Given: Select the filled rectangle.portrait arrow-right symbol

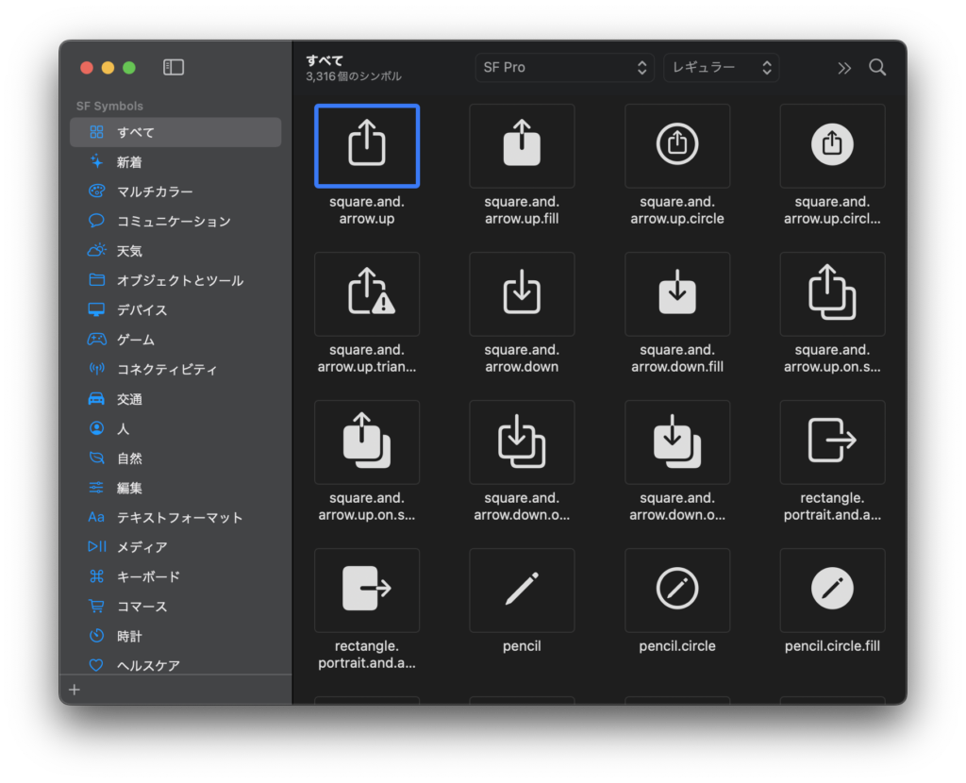Looking at the screenshot, I should (367, 591).
